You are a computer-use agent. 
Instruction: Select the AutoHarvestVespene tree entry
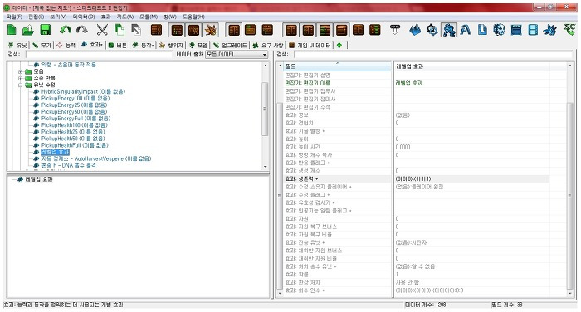pos(96,158)
